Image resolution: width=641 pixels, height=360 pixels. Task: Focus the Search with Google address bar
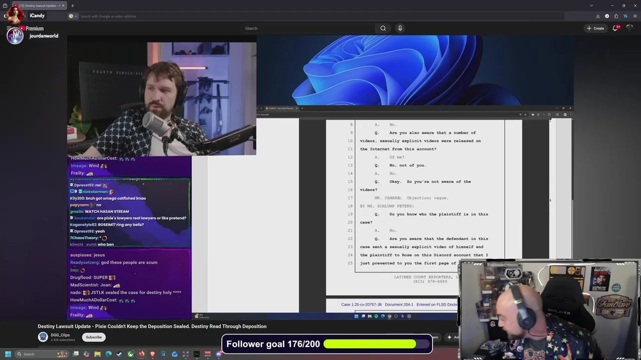[320, 16]
